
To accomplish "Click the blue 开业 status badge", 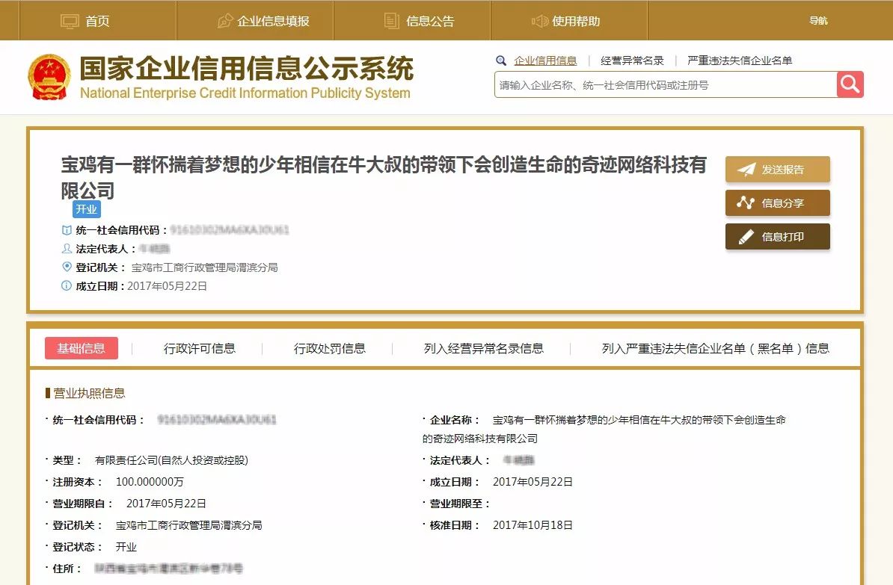I will tap(87, 209).
